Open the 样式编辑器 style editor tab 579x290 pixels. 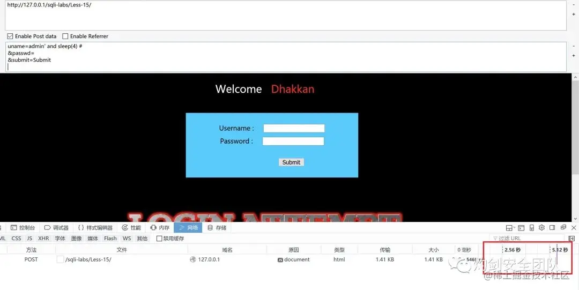coord(95,228)
